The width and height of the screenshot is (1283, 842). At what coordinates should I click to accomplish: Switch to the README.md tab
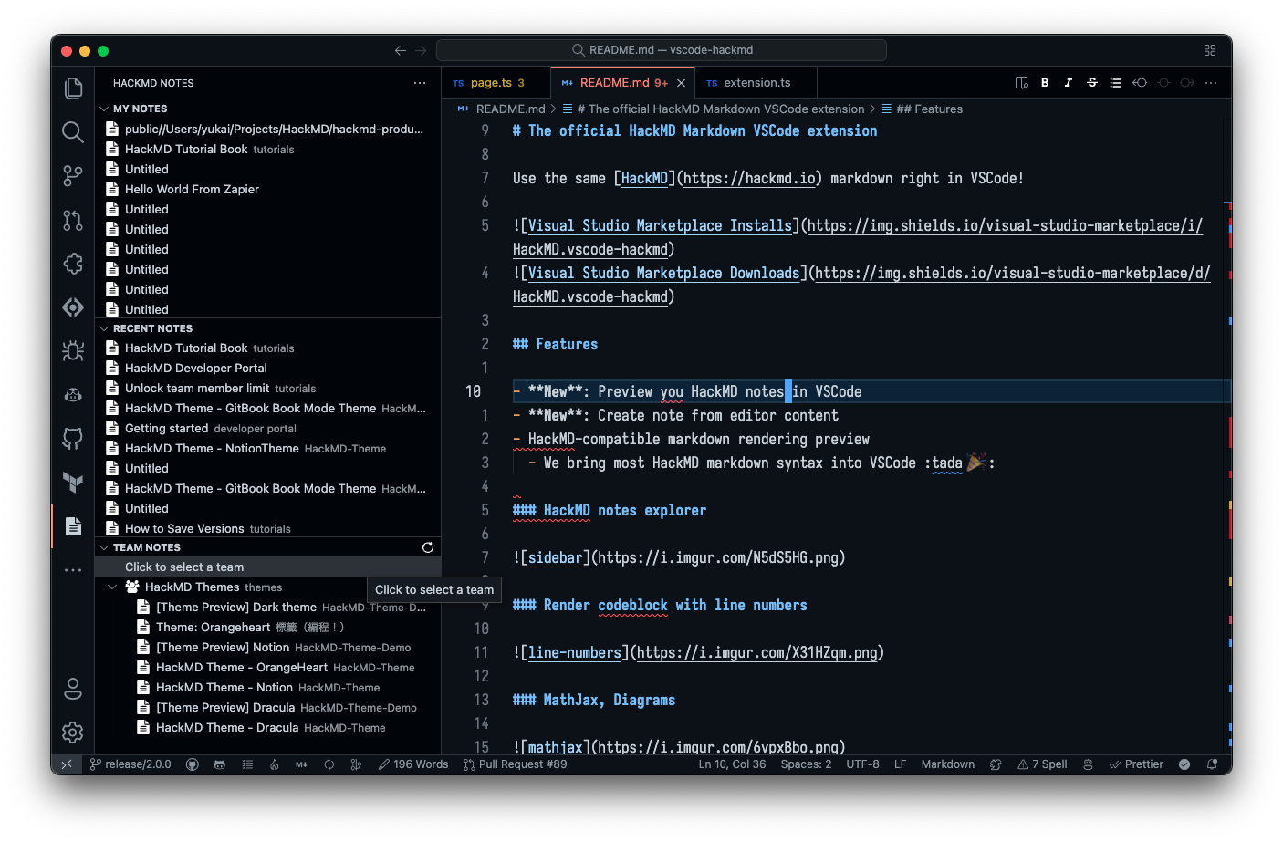(x=623, y=83)
